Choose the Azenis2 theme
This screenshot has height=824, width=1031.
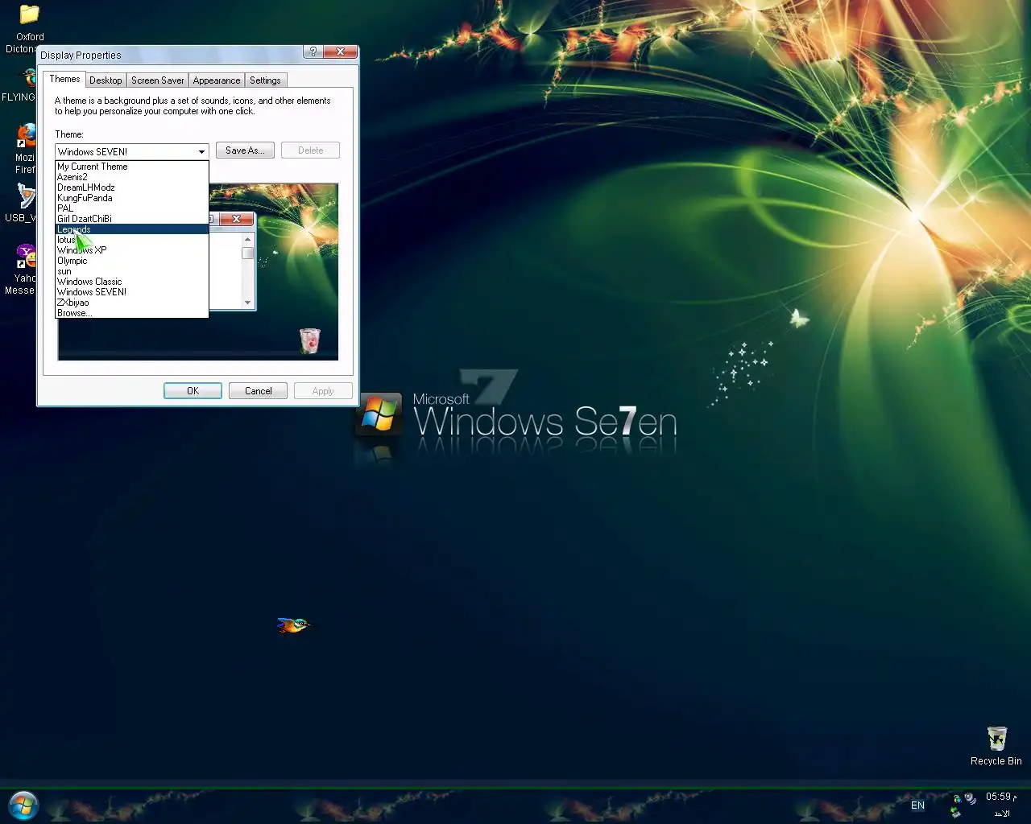coord(132,177)
